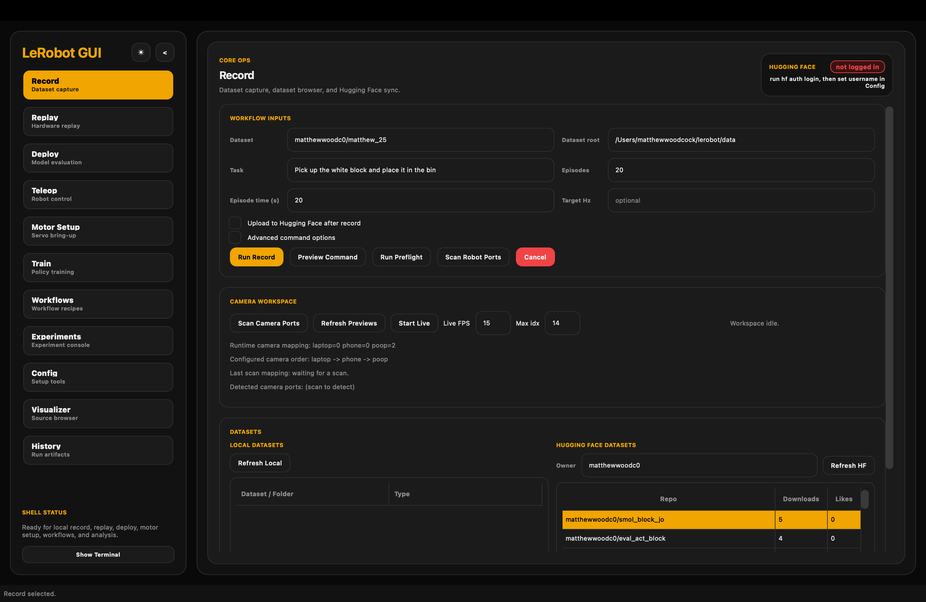Focus the Hugging Face Owner field

[x=699, y=465]
